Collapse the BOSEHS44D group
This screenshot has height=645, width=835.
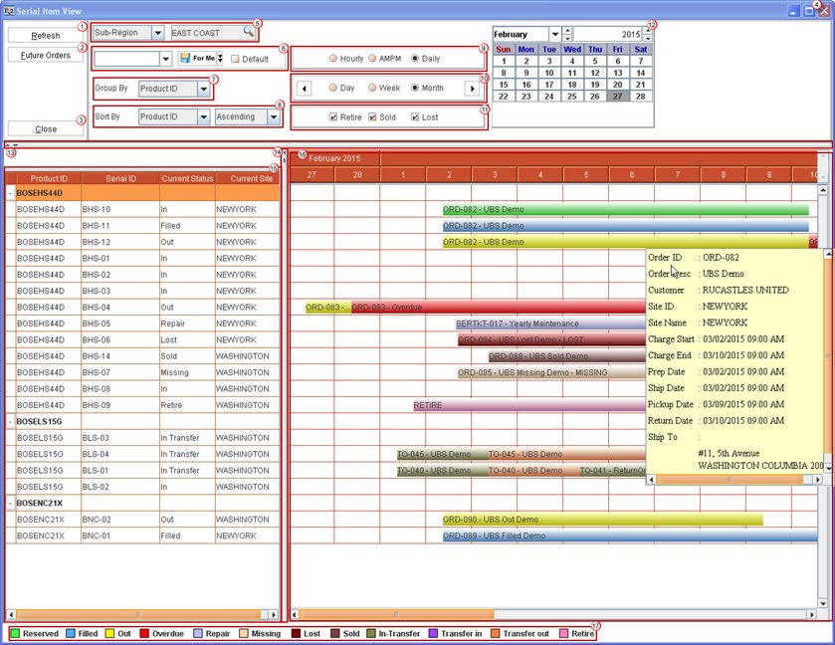pyautogui.click(x=11, y=193)
